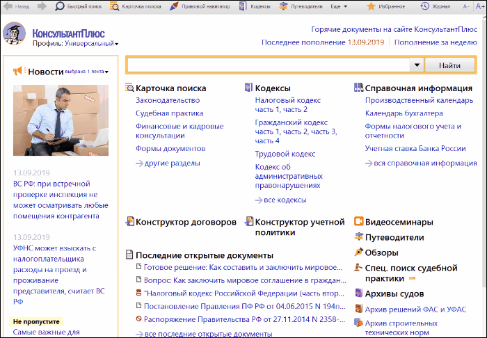Open recent document Налоговый кодекс Российской Федерации
Screen dimensions: 487x338
(244, 293)
